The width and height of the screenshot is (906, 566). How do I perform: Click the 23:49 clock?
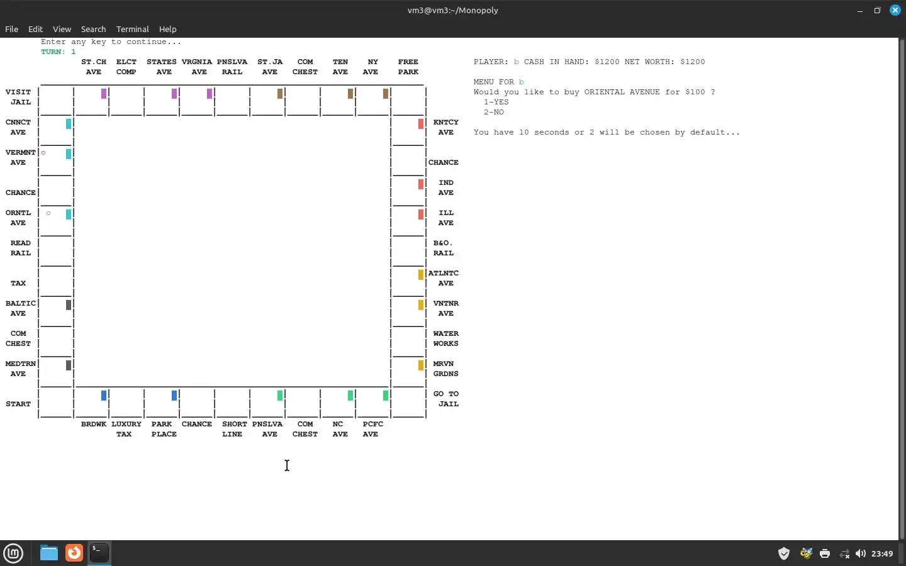[882, 553]
